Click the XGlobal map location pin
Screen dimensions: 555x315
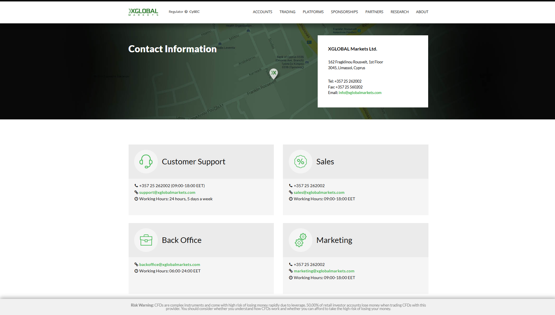click(x=274, y=74)
